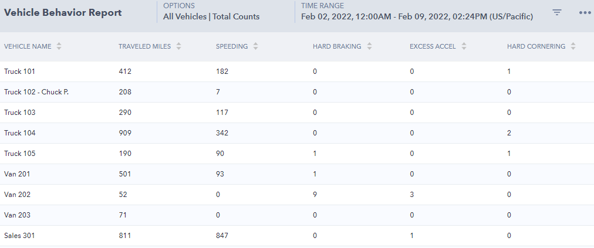Select the Sales 301 vehicle name

(19, 236)
